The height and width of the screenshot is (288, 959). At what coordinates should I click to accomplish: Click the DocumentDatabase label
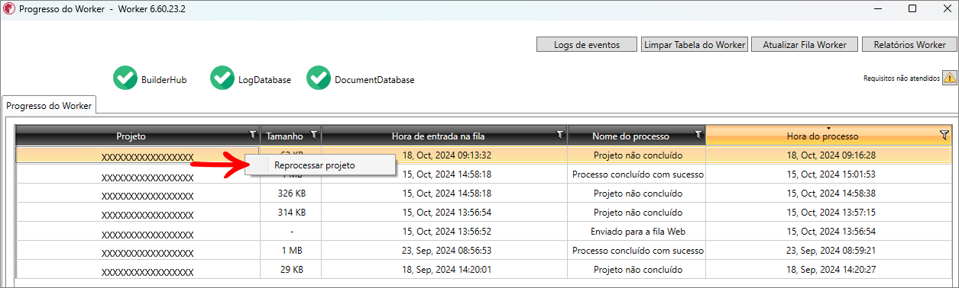(x=374, y=79)
